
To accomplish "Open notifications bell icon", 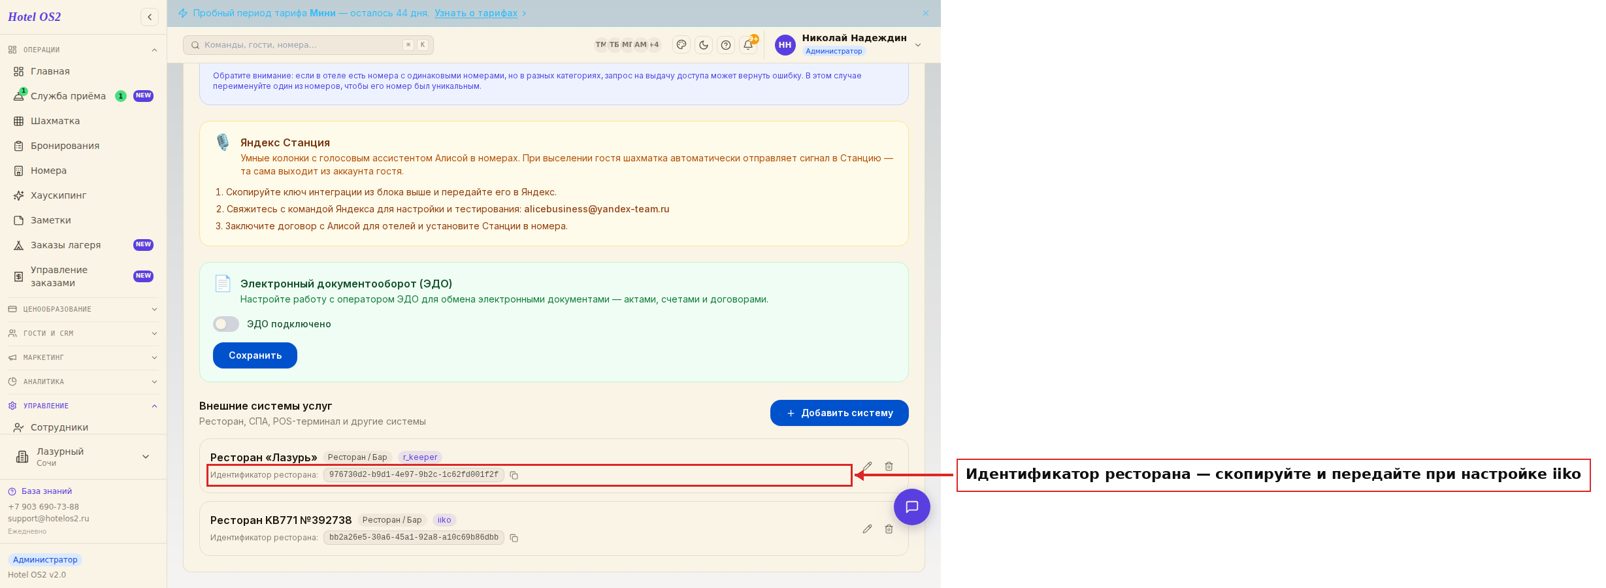I will (x=748, y=45).
